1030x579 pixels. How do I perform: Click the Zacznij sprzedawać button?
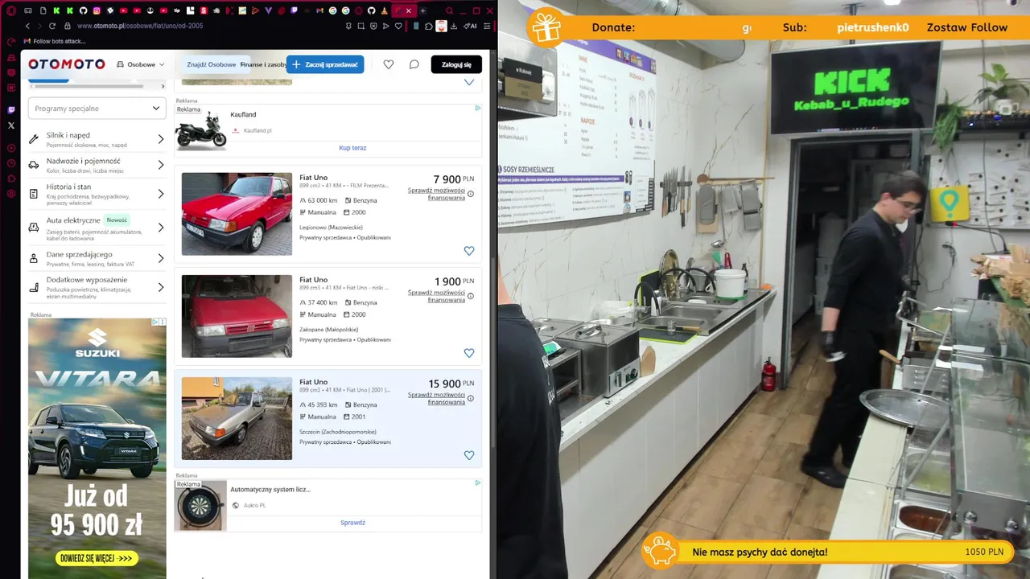tap(325, 64)
